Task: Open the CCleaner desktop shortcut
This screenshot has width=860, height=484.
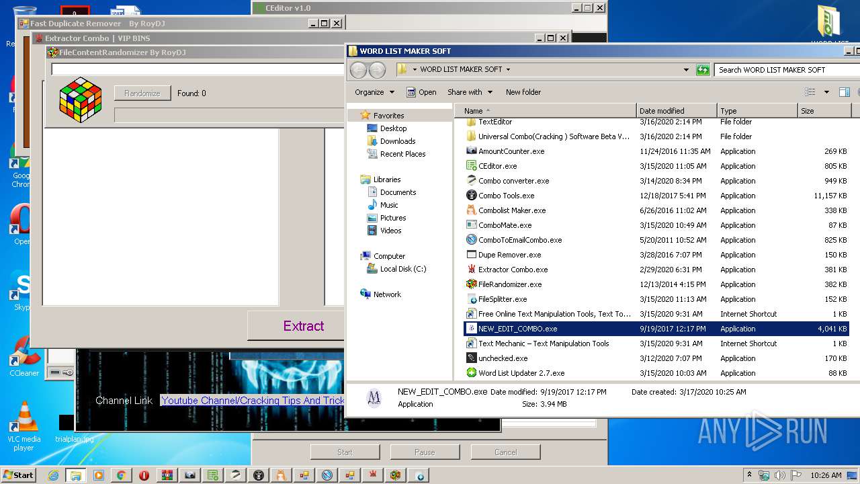Action: coord(24,356)
